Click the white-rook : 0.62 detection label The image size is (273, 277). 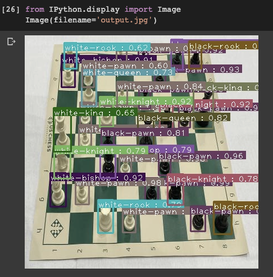tap(107, 48)
